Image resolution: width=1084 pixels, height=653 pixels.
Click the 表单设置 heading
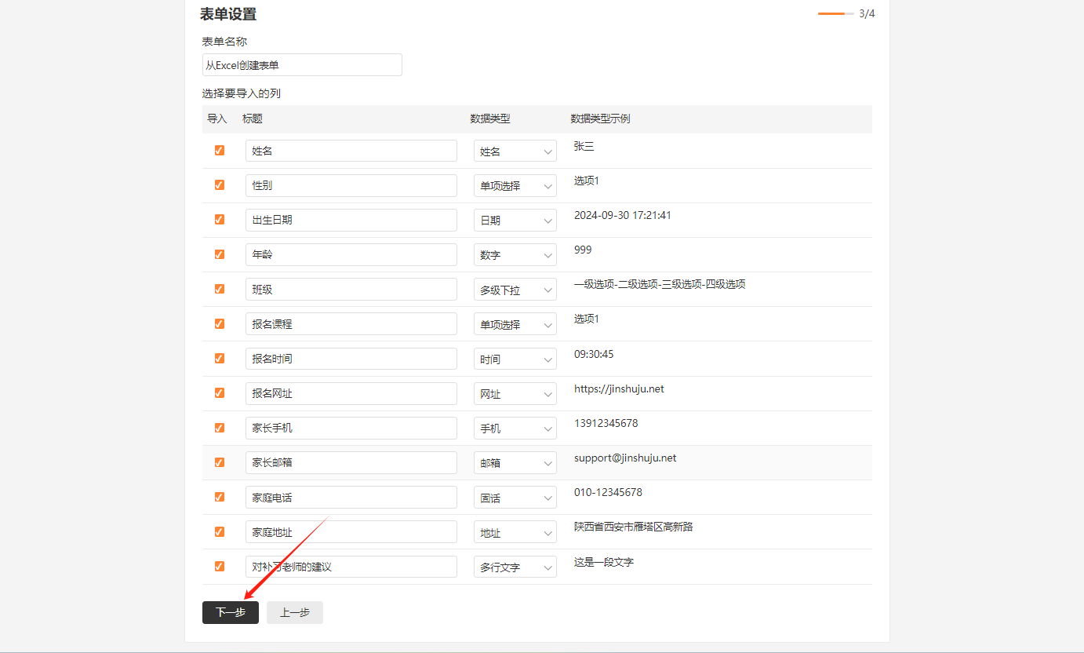[228, 14]
